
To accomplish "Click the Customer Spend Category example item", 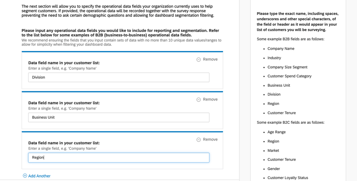I will (289, 76).
